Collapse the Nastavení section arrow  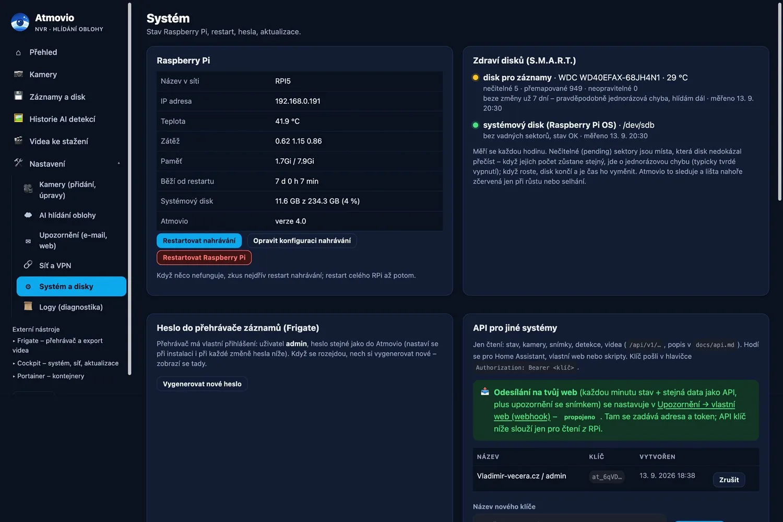click(x=118, y=163)
